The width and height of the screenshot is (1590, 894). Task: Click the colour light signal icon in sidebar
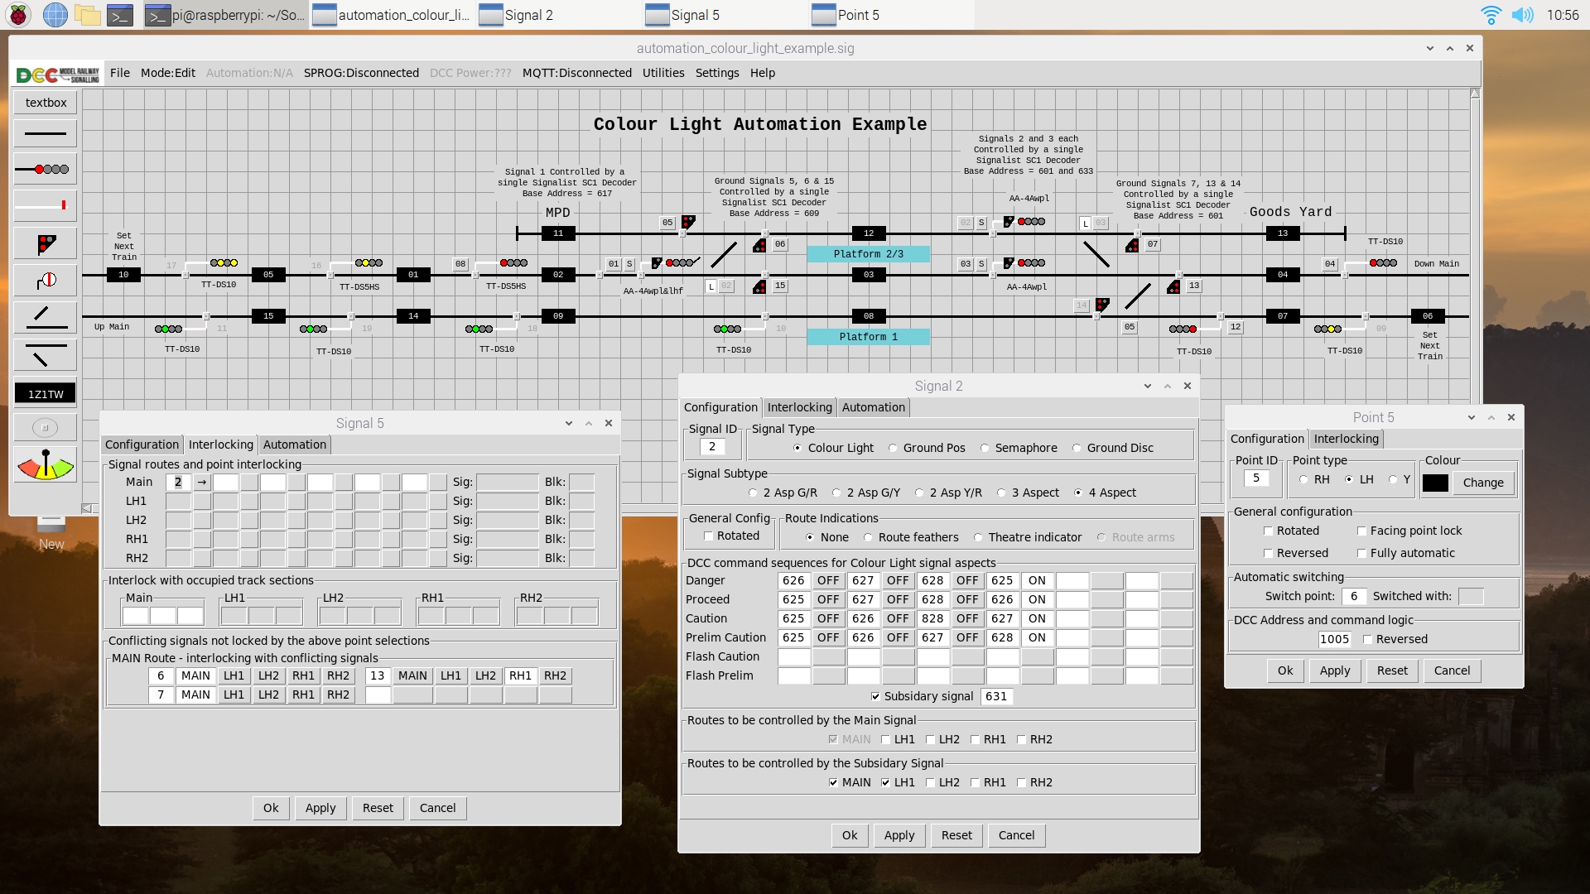45,169
